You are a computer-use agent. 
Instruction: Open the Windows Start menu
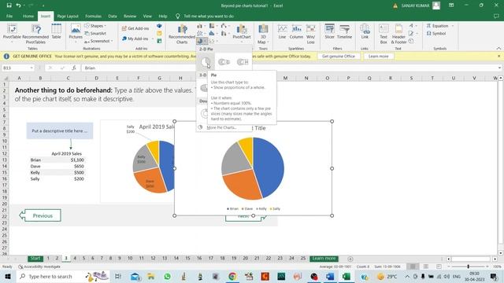click(8, 276)
